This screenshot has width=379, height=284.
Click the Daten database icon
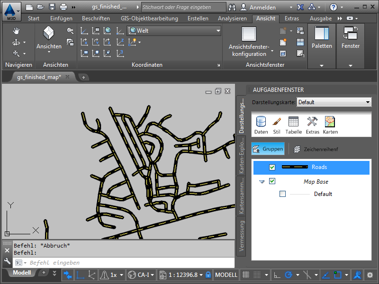click(x=261, y=125)
